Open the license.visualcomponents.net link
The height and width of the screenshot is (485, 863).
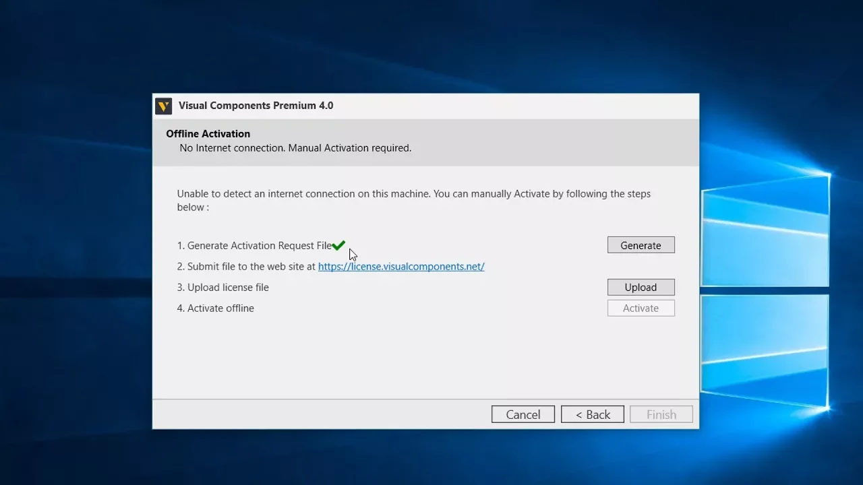[x=401, y=266]
